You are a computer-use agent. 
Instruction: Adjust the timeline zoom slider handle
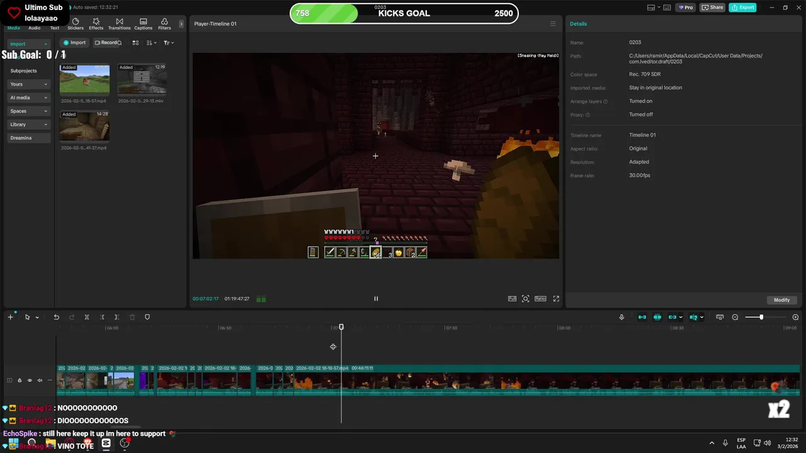point(761,317)
